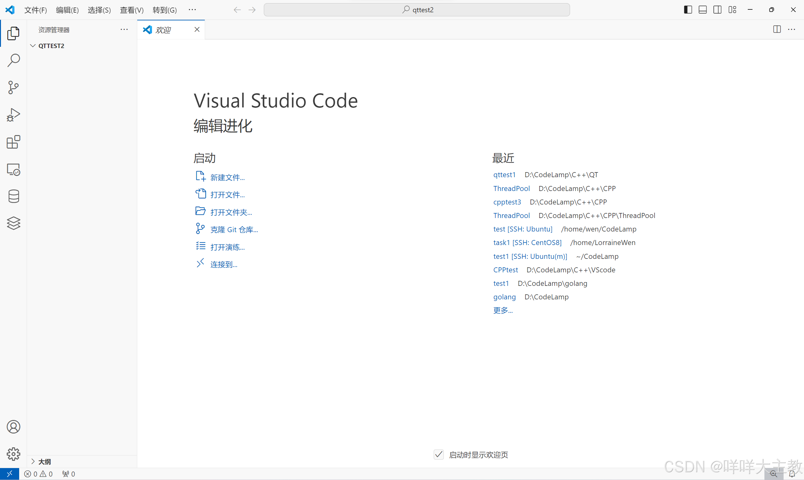Viewport: 804px width, 480px height.
Task: Open the Extensions view icon
Action: [13, 142]
